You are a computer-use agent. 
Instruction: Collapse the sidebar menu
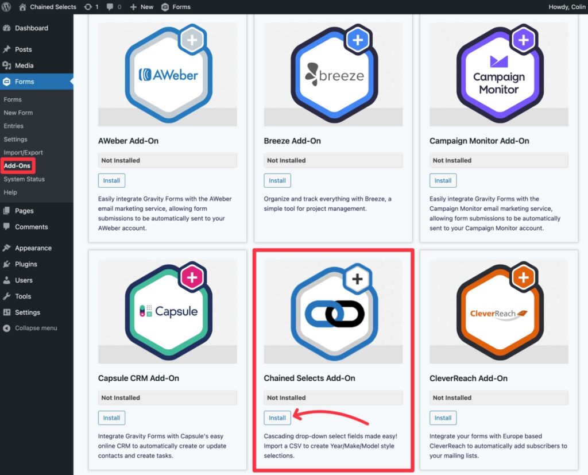point(36,328)
